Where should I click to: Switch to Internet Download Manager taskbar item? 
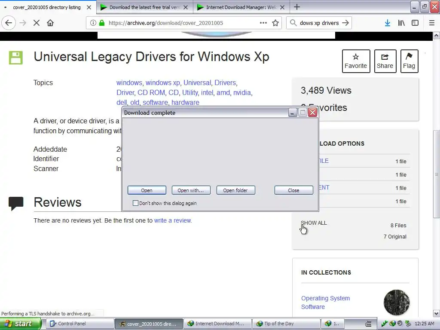(217, 324)
